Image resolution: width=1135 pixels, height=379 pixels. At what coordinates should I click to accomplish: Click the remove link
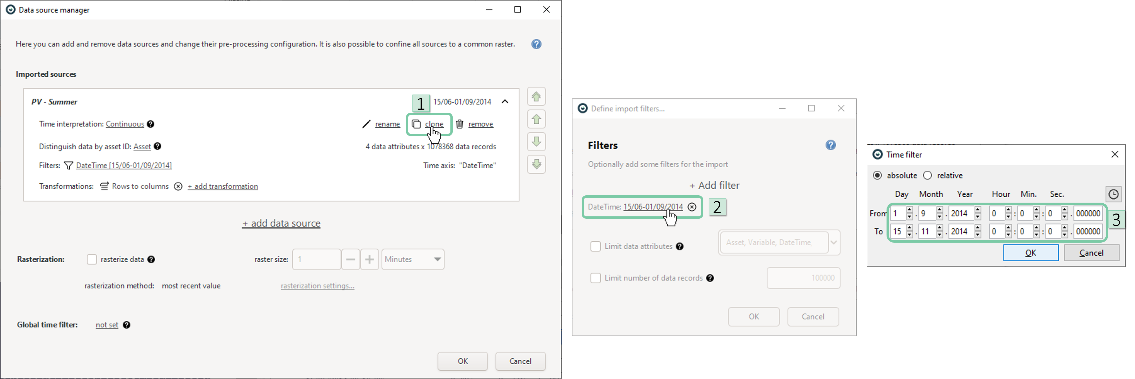pos(481,124)
